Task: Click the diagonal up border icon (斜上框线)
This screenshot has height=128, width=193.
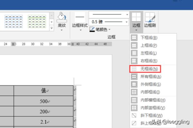Action: (134, 123)
